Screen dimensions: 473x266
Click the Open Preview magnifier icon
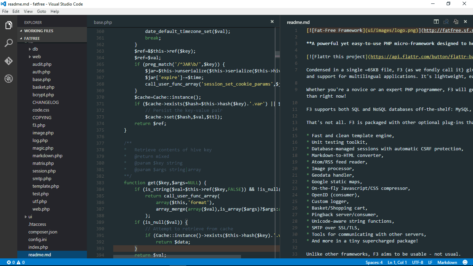click(456, 22)
